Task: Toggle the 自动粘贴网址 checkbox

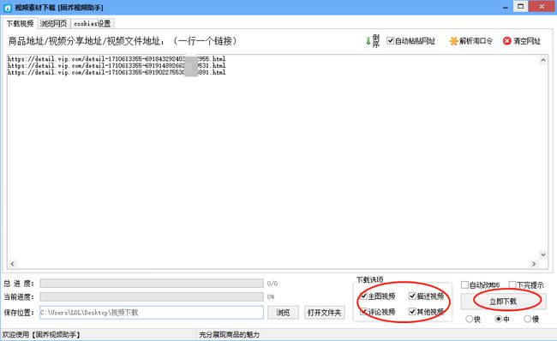Action: tap(390, 41)
